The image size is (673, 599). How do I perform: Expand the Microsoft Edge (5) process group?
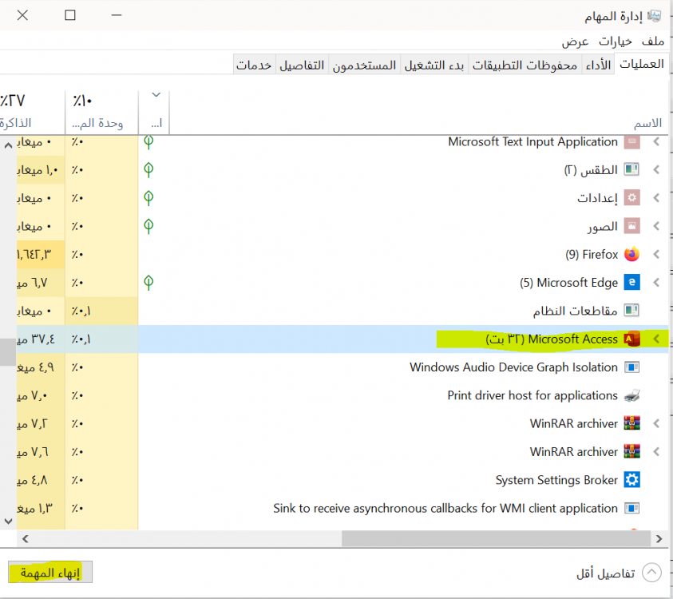(x=656, y=282)
